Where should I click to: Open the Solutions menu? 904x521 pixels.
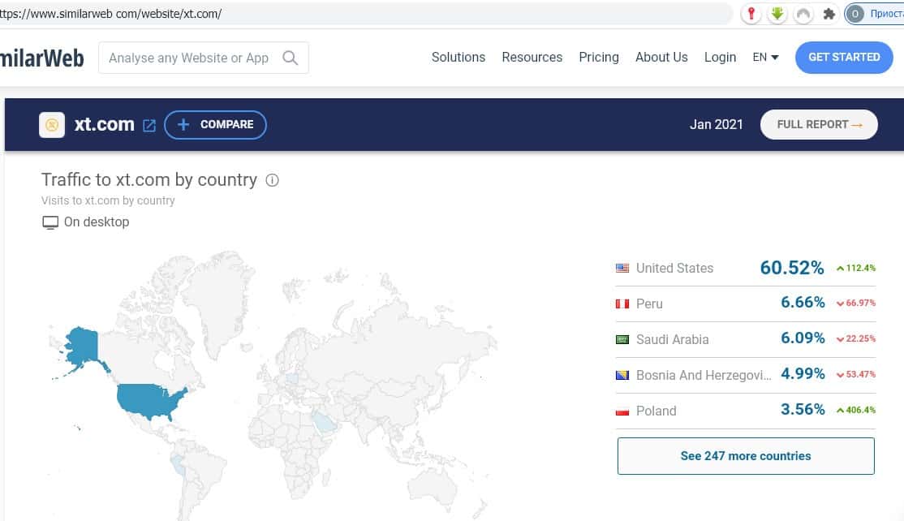point(458,58)
